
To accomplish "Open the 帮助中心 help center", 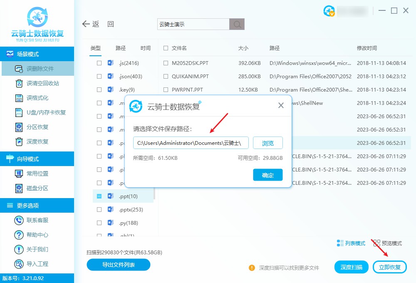I will coord(37,235).
